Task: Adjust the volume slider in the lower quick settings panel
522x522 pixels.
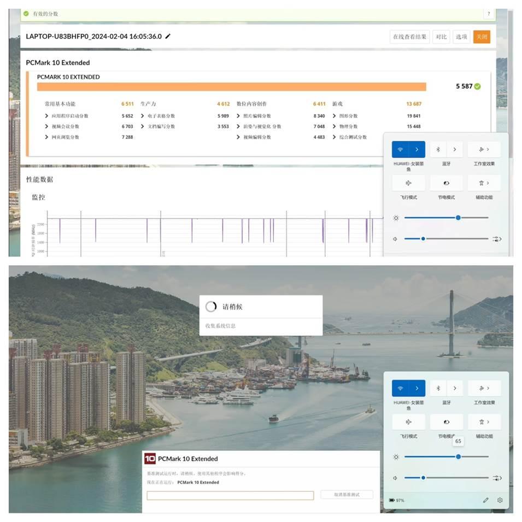Action: pyautogui.click(x=447, y=478)
